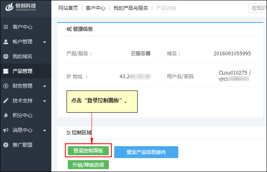The width and height of the screenshot is (267, 172).
Task: Expand the 帐户管理 dropdown arrow
Action: pos(44,42)
